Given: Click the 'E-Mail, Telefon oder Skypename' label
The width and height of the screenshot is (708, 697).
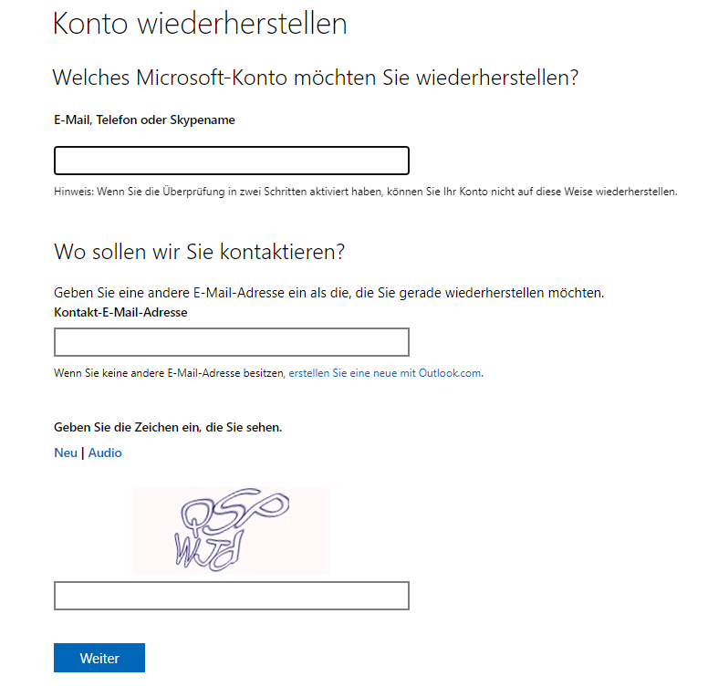Looking at the screenshot, I should click(144, 120).
